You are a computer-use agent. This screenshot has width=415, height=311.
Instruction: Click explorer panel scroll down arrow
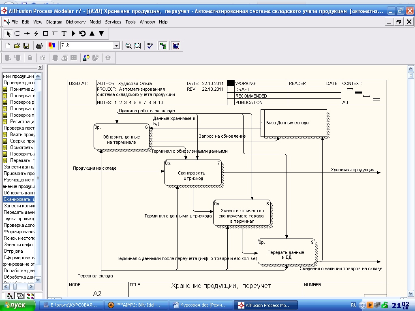click(38, 280)
